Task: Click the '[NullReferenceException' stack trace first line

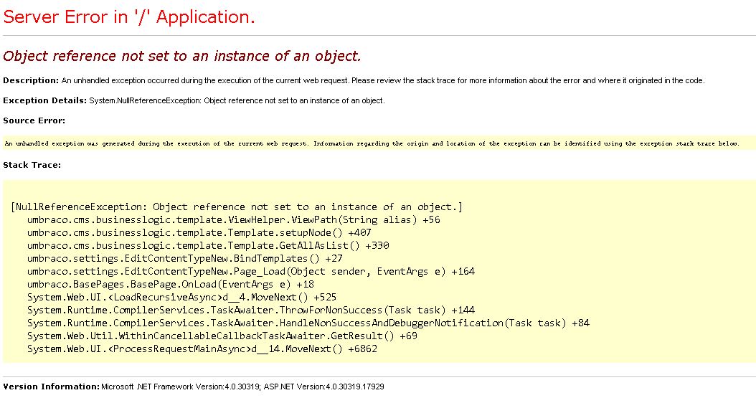Action: (x=237, y=207)
